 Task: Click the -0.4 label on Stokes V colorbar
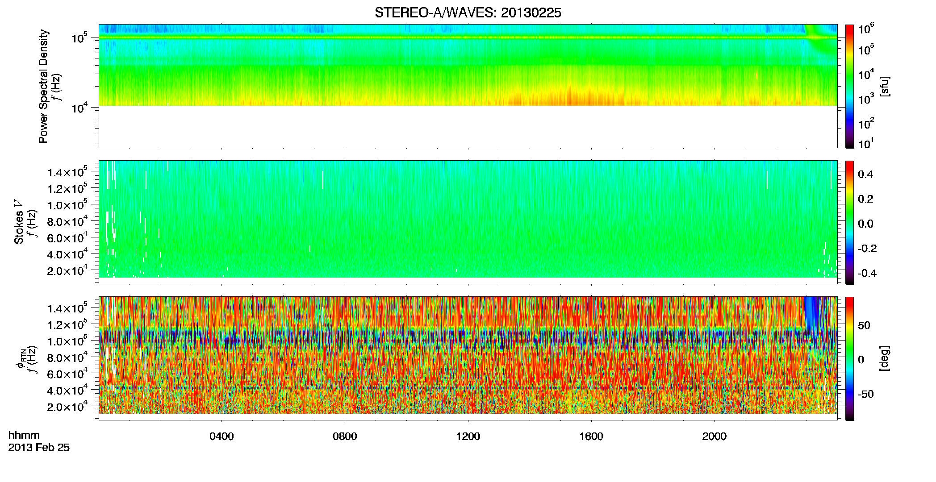867,273
